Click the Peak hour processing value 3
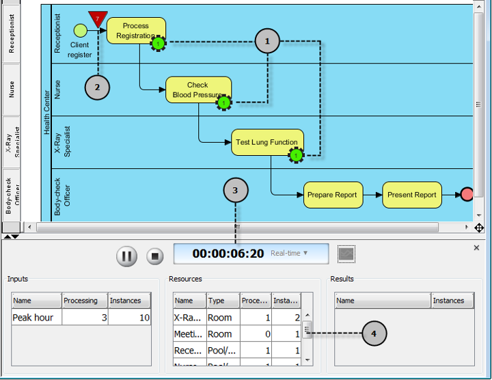 coord(85,317)
